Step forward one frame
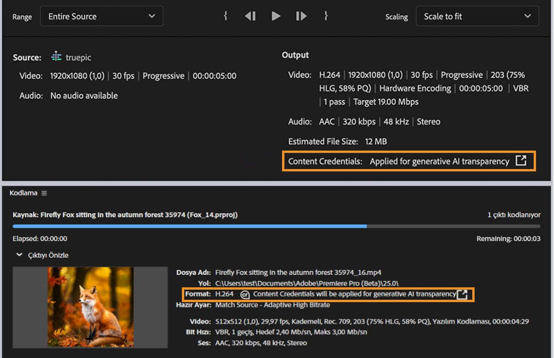This screenshot has width=554, height=358. pos(301,16)
